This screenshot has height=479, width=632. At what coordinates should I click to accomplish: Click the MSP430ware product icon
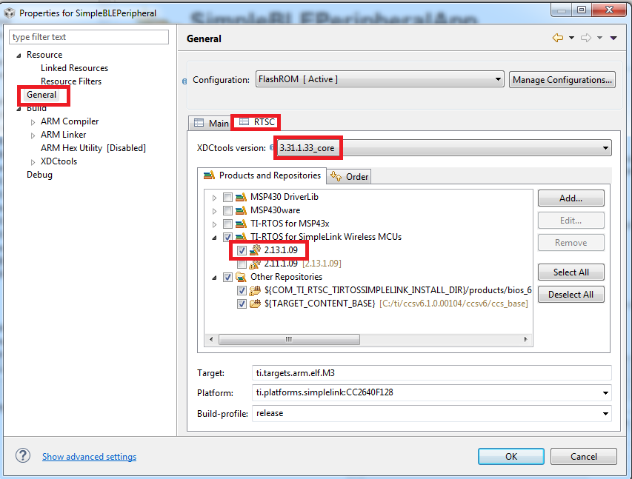241,210
